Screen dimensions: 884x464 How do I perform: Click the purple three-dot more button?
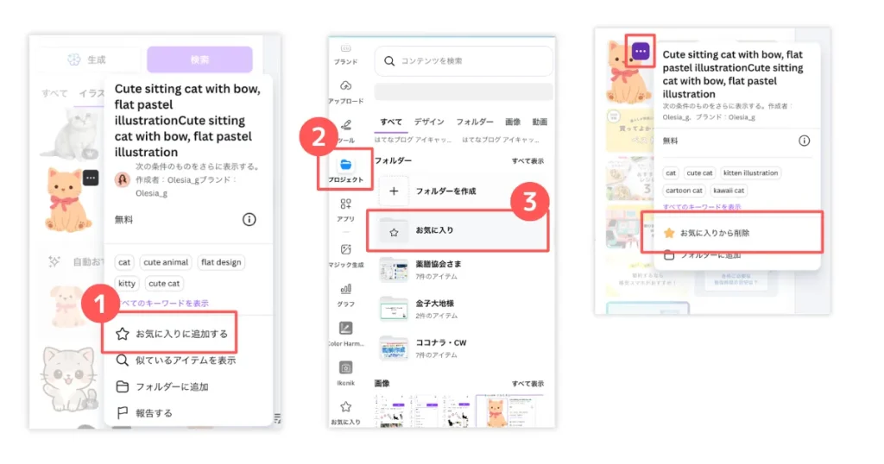(x=640, y=51)
